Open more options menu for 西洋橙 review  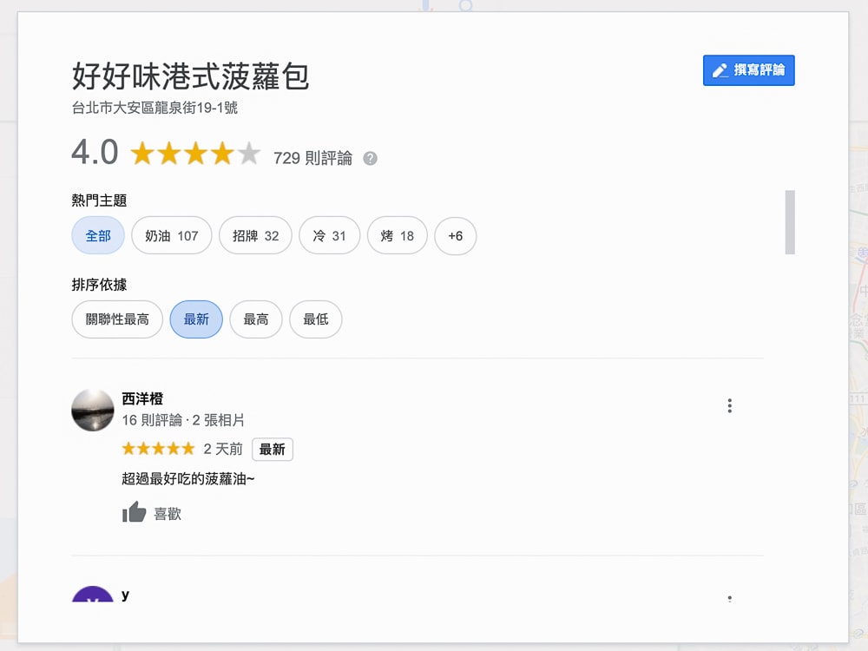pyautogui.click(x=729, y=405)
